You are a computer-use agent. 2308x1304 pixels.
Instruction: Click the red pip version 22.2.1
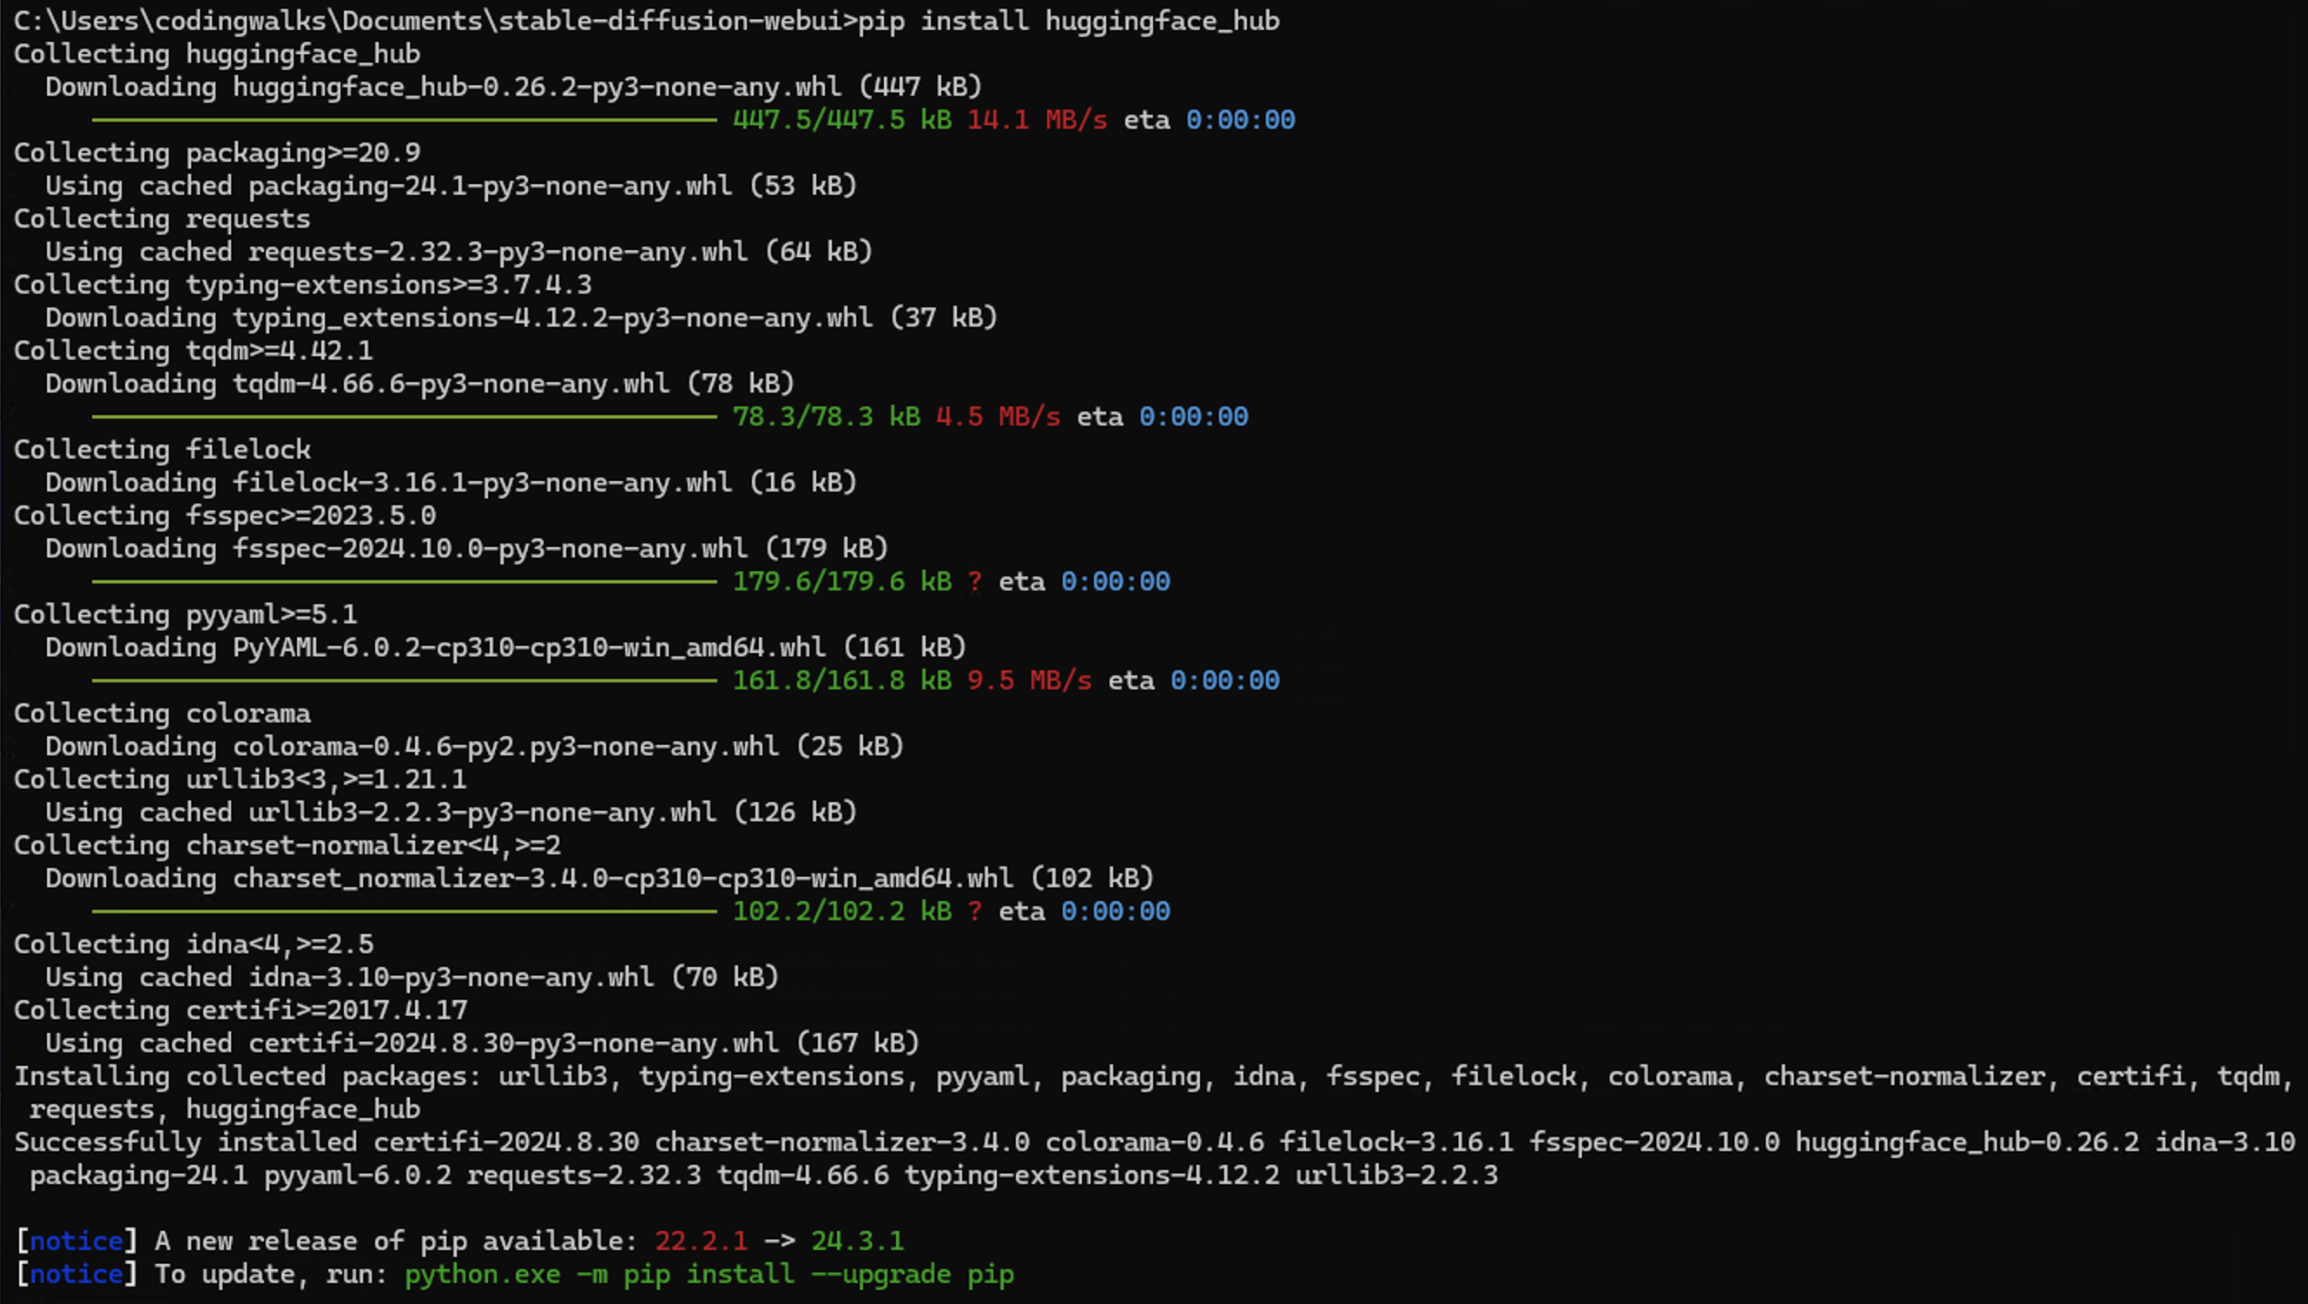click(x=700, y=1241)
